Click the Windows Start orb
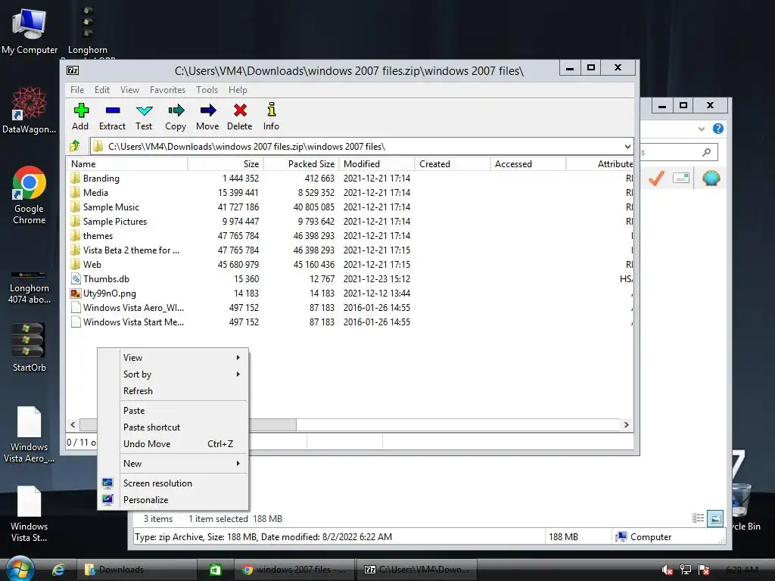Image resolution: width=775 pixels, height=581 pixels. (x=20, y=569)
